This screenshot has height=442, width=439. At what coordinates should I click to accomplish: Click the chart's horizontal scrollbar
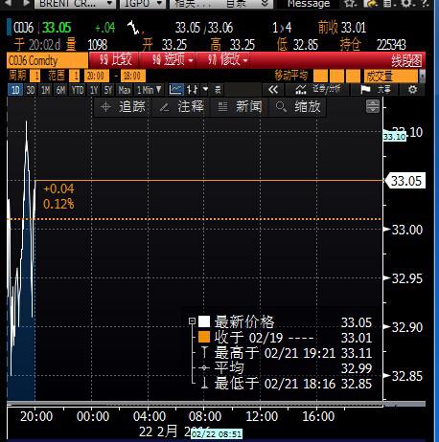[x=216, y=404]
